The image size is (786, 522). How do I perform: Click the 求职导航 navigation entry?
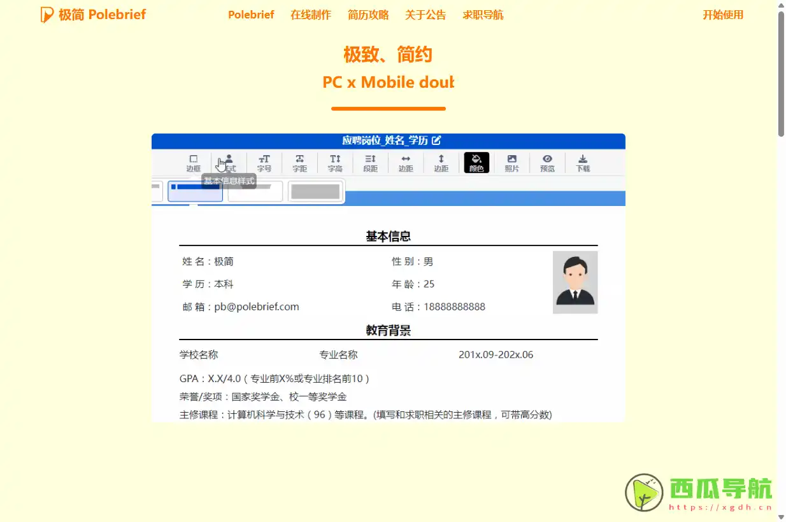point(483,14)
